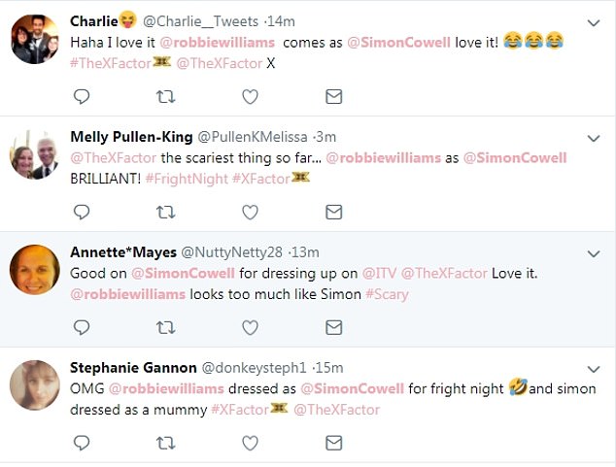Reply to Charlie's tweet
616x467 pixels.
[x=82, y=96]
